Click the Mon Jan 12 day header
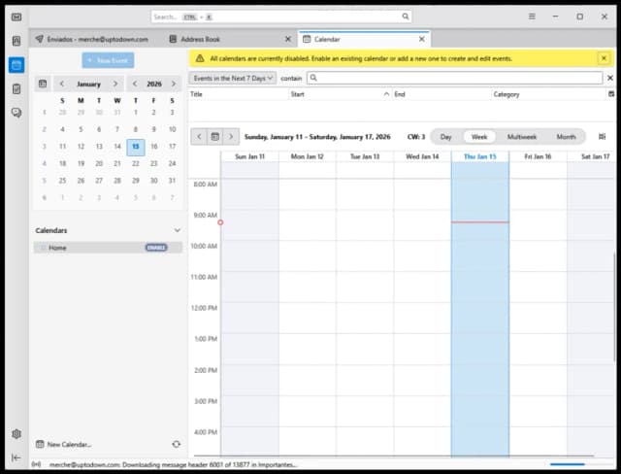The width and height of the screenshot is (621, 474). click(x=308, y=156)
